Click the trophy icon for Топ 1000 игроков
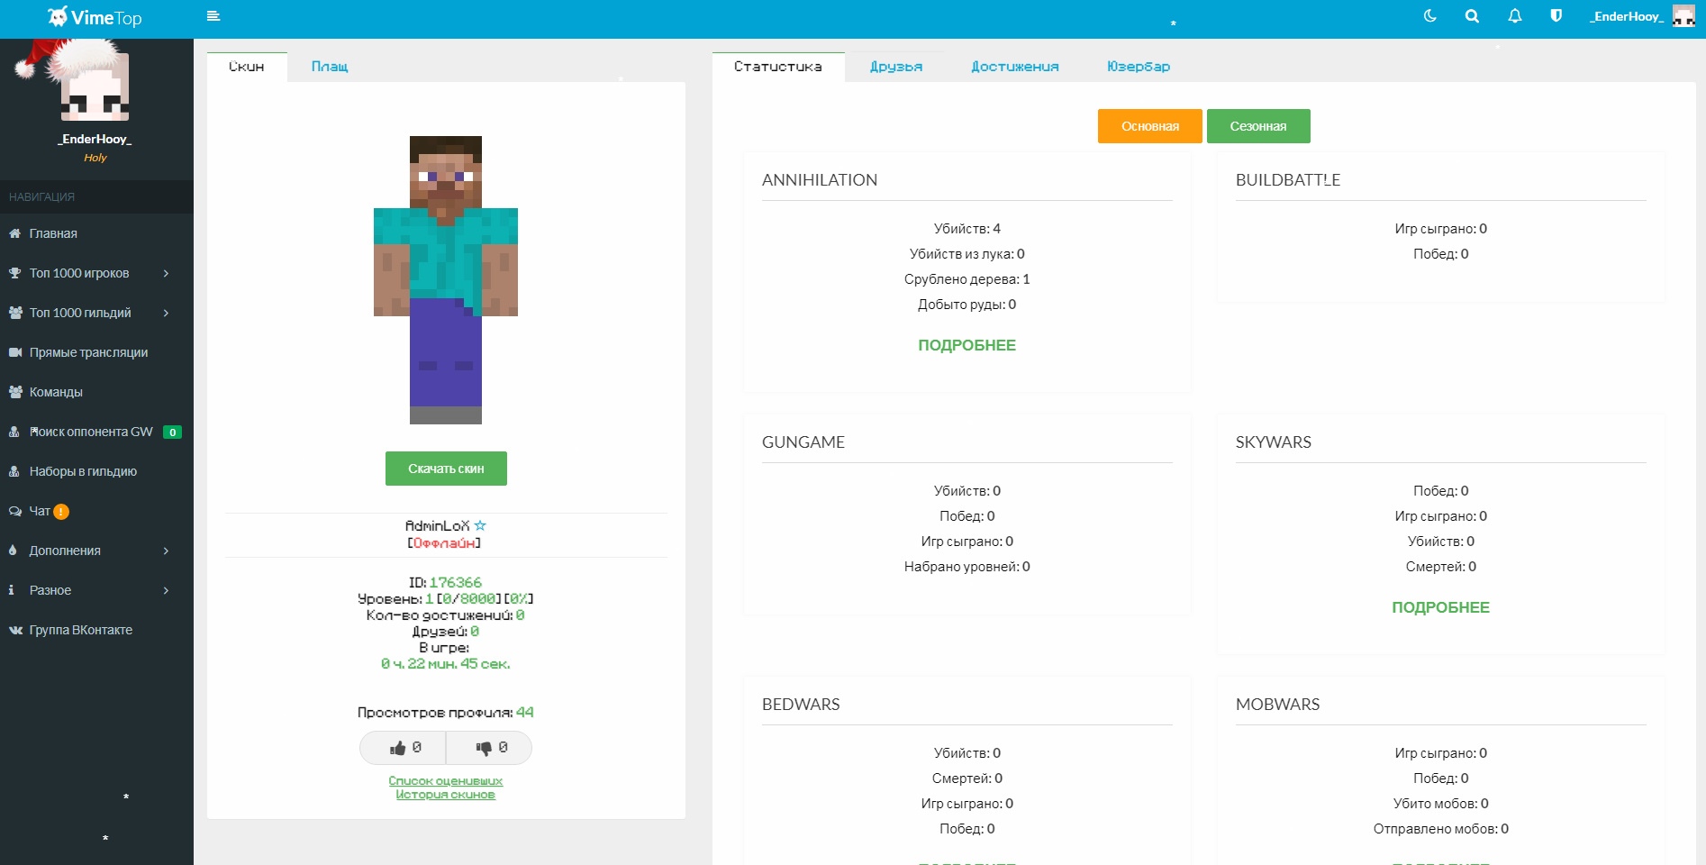This screenshot has height=865, width=1706. tap(14, 273)
